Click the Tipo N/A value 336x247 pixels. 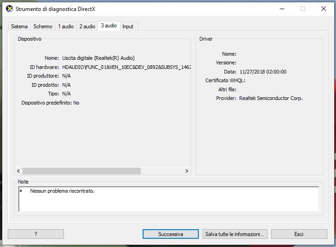66,94
